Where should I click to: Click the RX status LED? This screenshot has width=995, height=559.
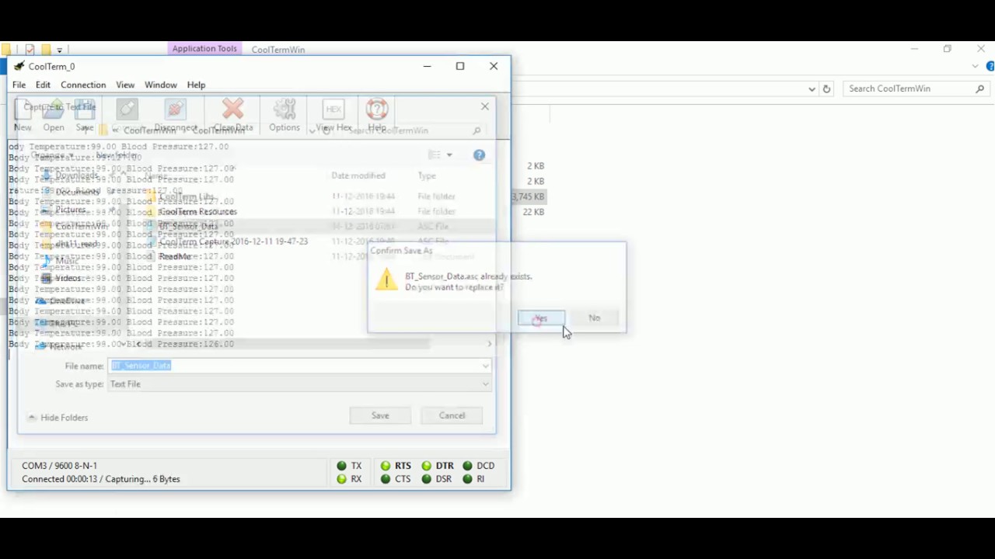pyautogui.click(x=342, y=479)
